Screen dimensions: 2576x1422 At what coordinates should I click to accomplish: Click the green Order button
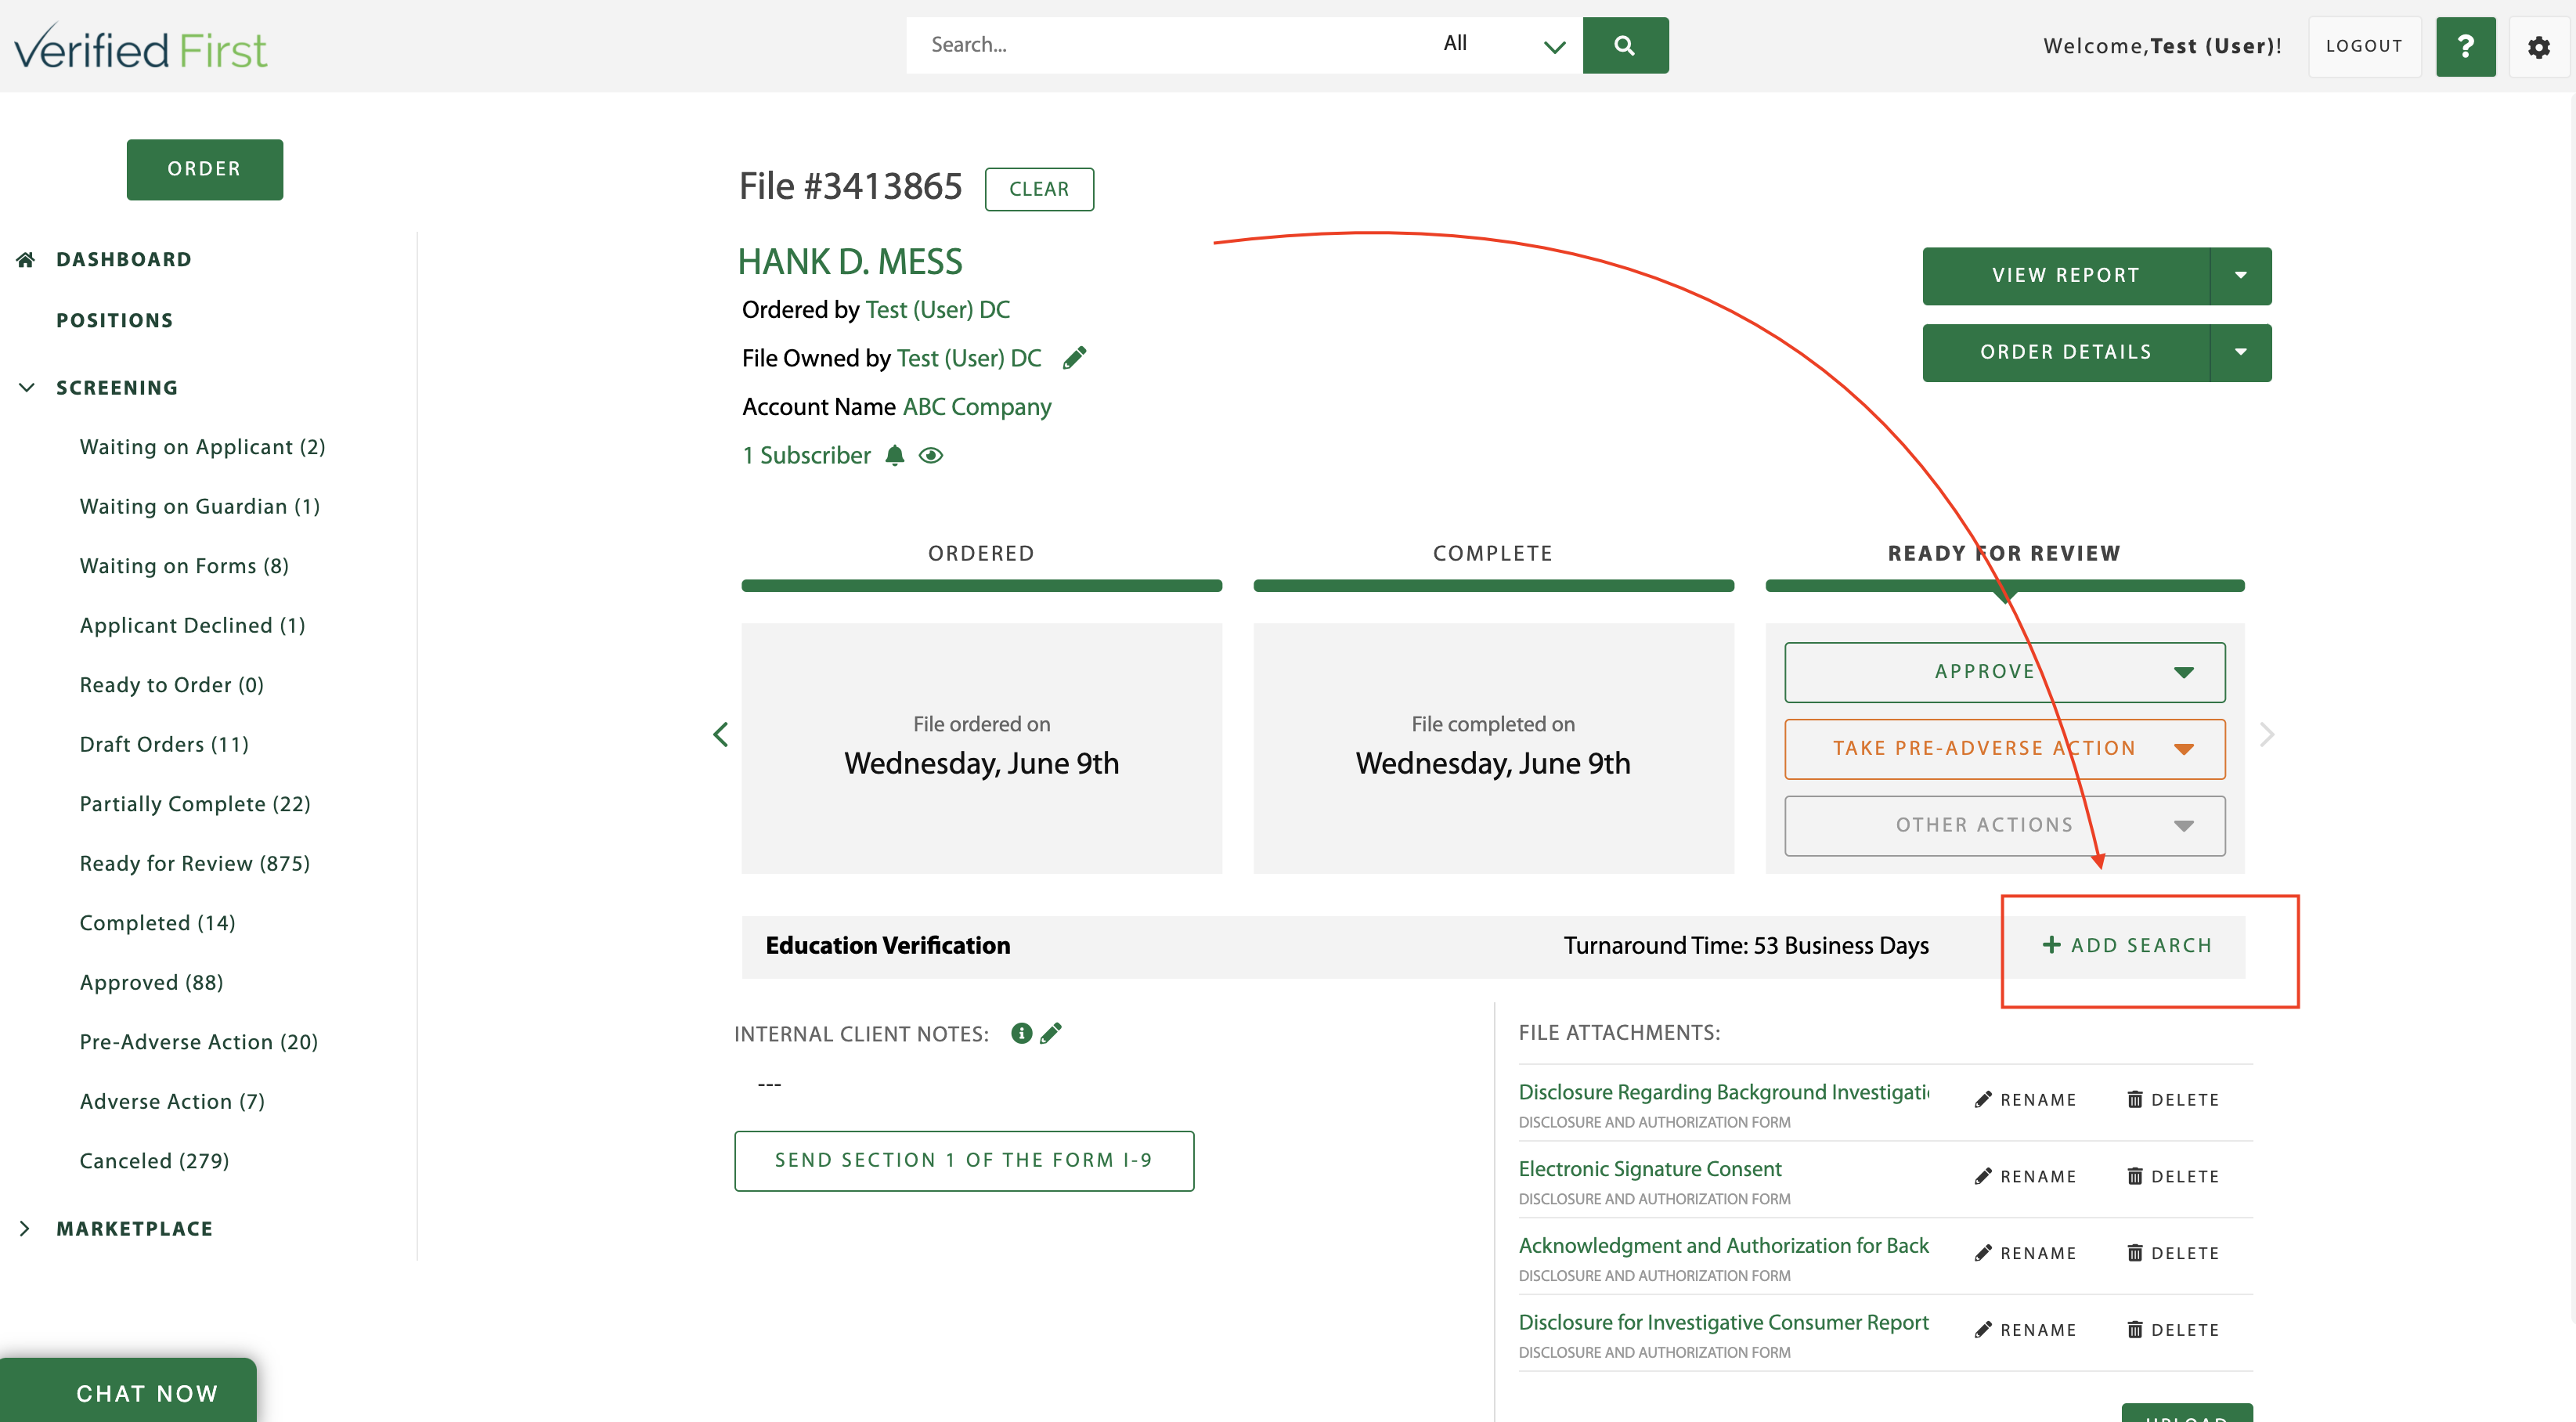pos(205,169)
